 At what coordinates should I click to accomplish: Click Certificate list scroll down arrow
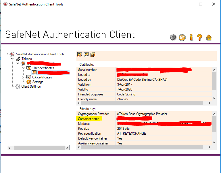(x=214, y=98)
